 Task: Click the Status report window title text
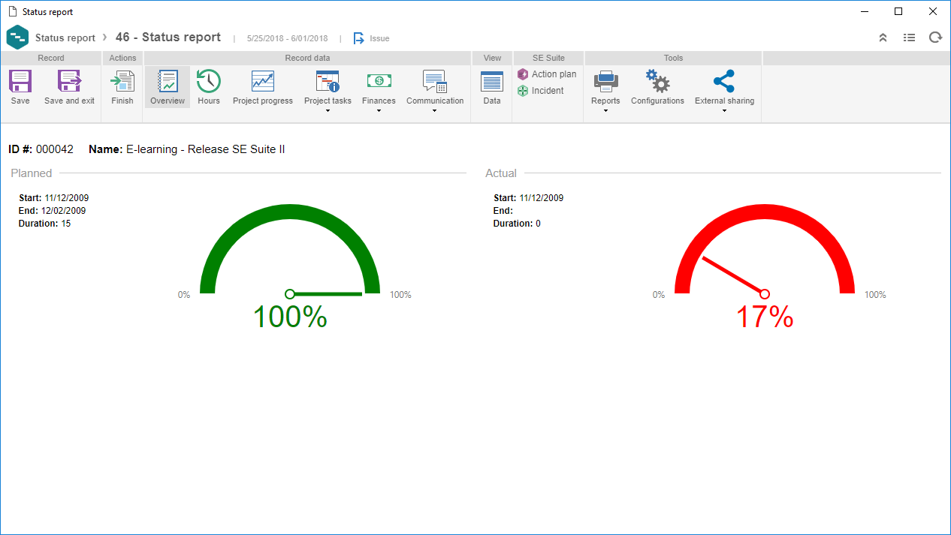(47, 12)
